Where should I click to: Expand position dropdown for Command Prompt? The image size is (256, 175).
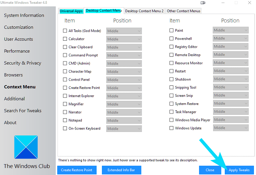coord(124,55)
